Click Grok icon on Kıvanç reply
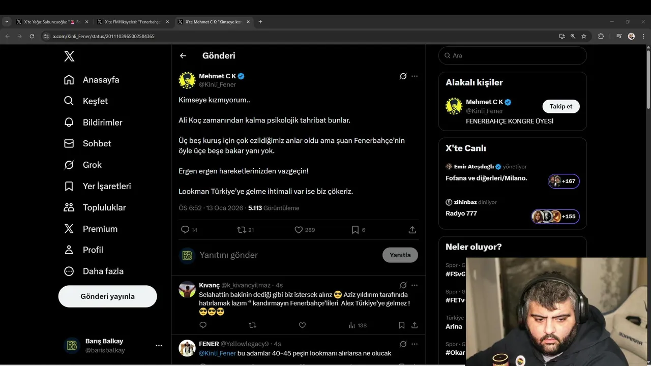The image size is (651, 366). tap(403, 285)
